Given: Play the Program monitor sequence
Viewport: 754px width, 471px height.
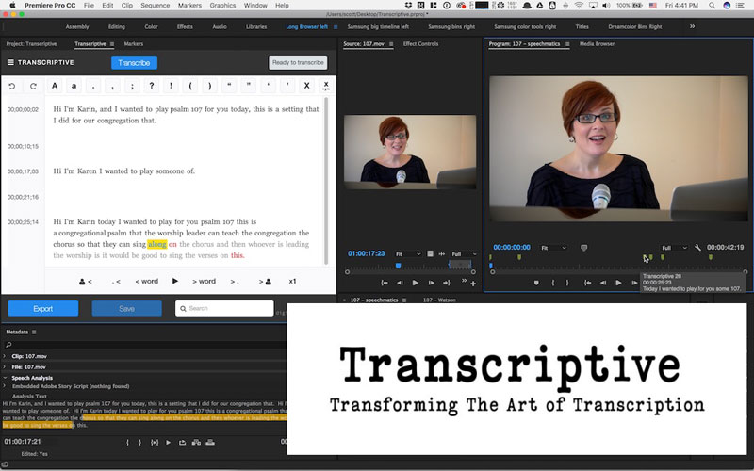Looking at the screenshot, I should click(618, 283).
